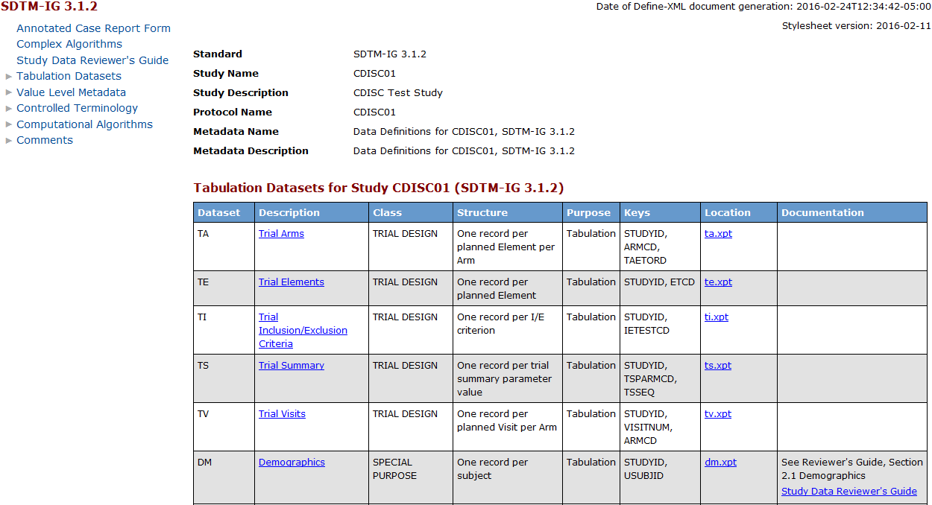This screenshot has width=932, height=505.
Task: Download the dm.xpt file
Action: (720, 462)
